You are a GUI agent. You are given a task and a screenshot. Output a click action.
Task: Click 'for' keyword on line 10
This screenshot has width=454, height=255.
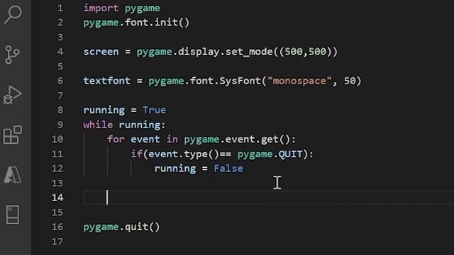[x=116, y=140]
